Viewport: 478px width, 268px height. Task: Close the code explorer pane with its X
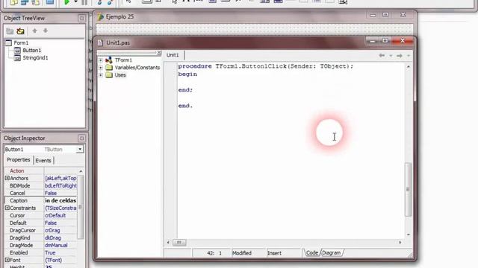159,53
